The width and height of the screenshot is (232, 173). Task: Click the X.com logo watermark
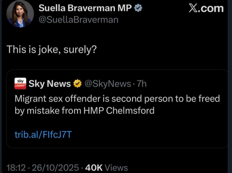[206, 8]
